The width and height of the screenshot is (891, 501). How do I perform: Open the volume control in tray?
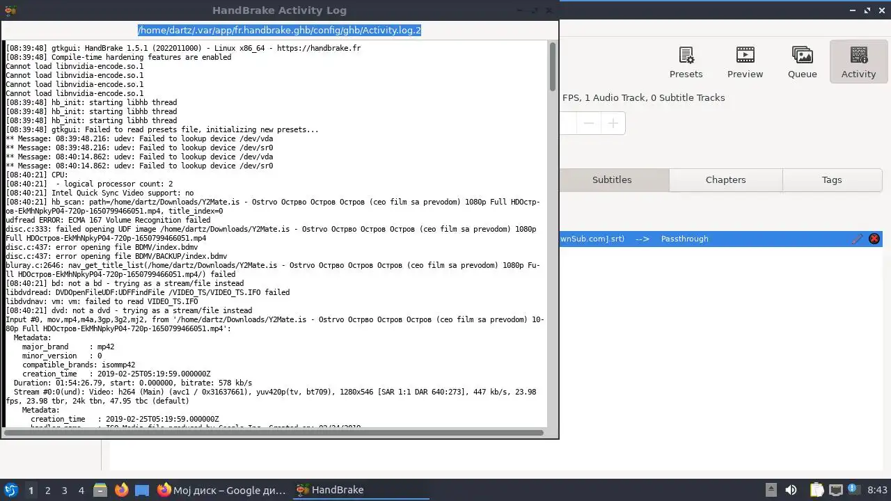point(791,490)
